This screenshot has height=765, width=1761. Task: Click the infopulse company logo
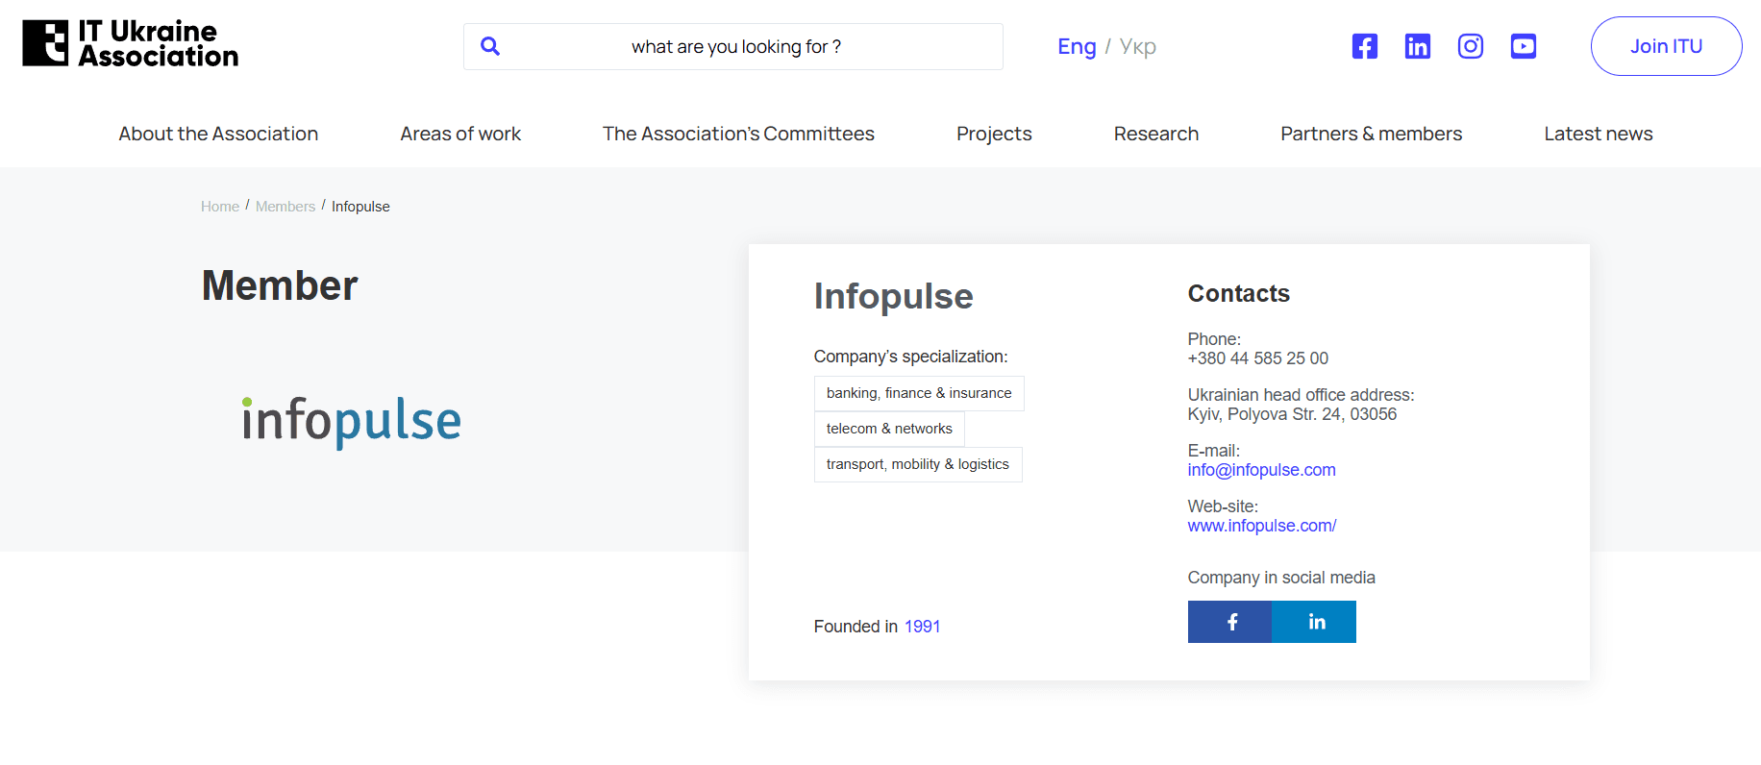352,422
